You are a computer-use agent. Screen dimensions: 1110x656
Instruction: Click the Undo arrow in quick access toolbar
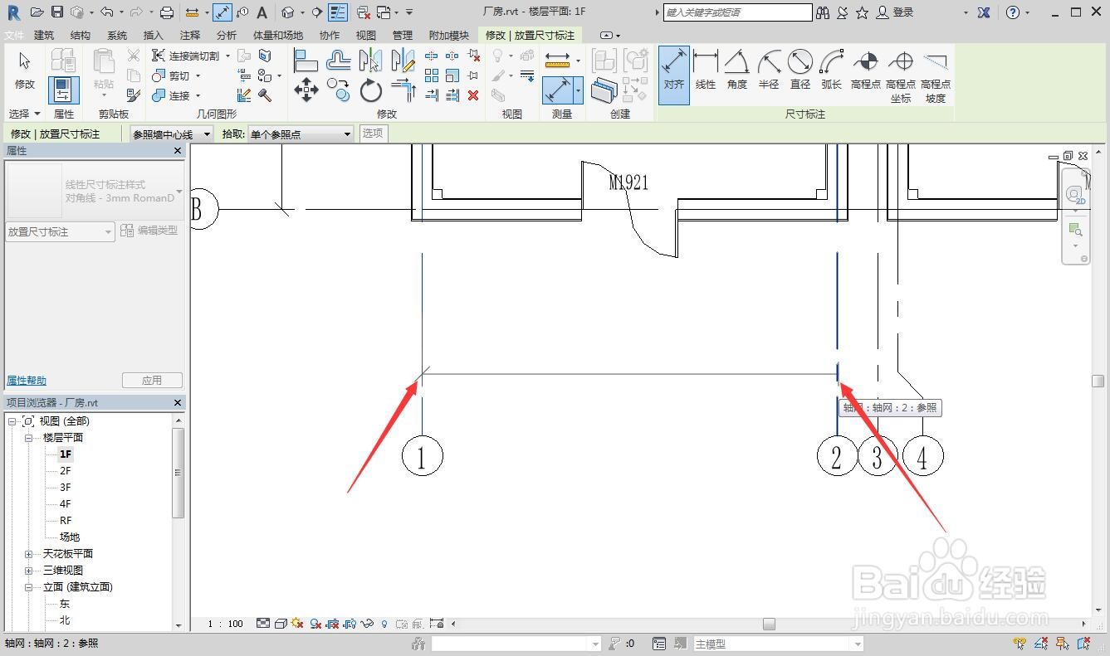pyautogui.click(x=106, y=12)
